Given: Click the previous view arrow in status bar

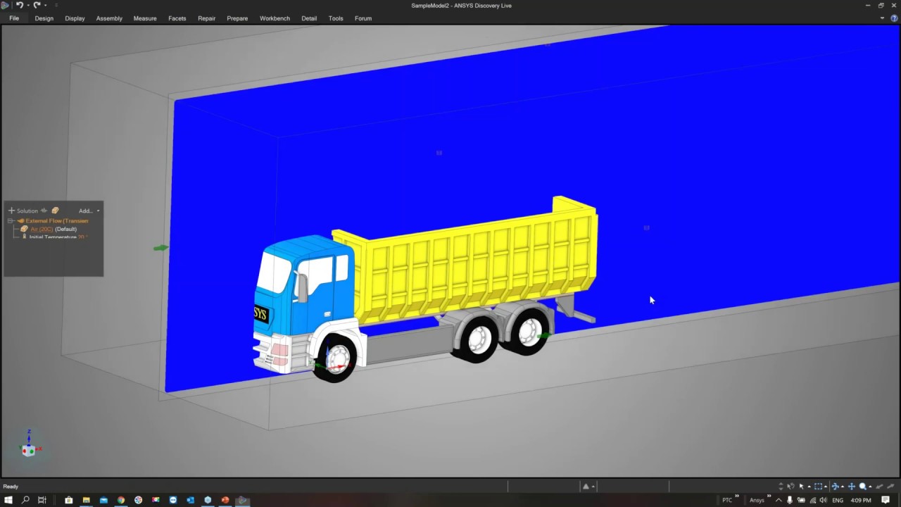Looking at the screenshot, I should 879,486.
